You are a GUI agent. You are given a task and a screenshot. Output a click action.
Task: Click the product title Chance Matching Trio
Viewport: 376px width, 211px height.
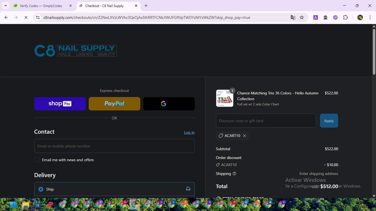[278, 96]
